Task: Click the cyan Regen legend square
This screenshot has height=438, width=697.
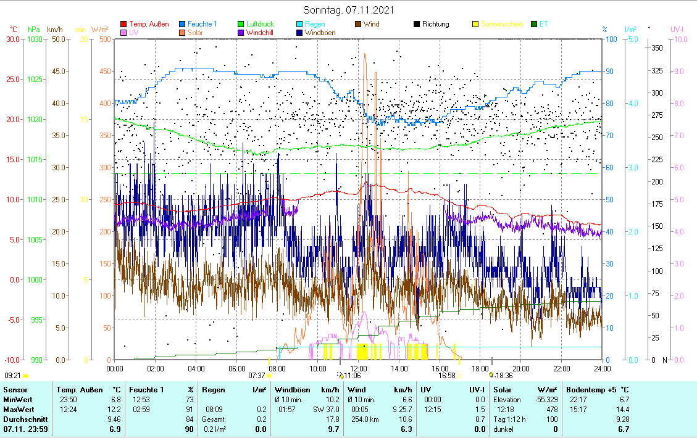Action: click(300, 25)
